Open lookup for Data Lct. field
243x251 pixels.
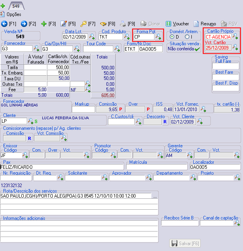(x=92, y=37)
